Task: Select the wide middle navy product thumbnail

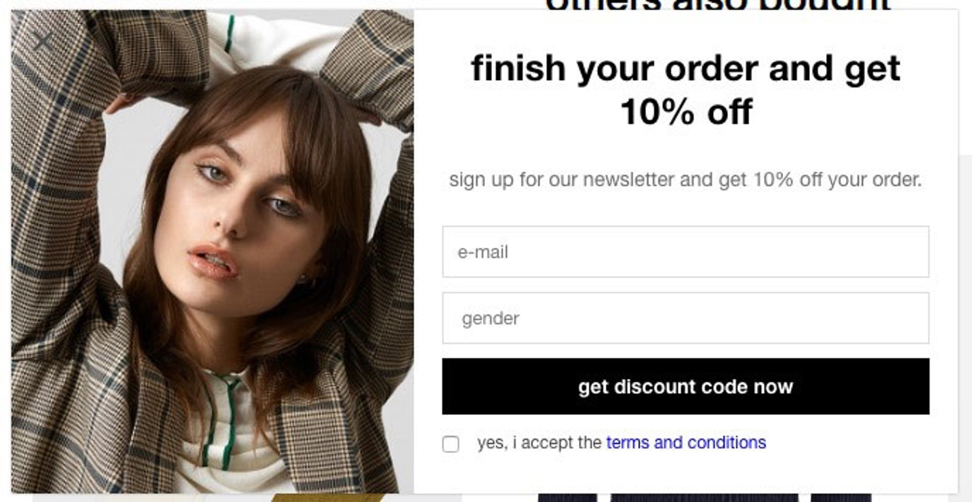Action: [x=704, y=498]
